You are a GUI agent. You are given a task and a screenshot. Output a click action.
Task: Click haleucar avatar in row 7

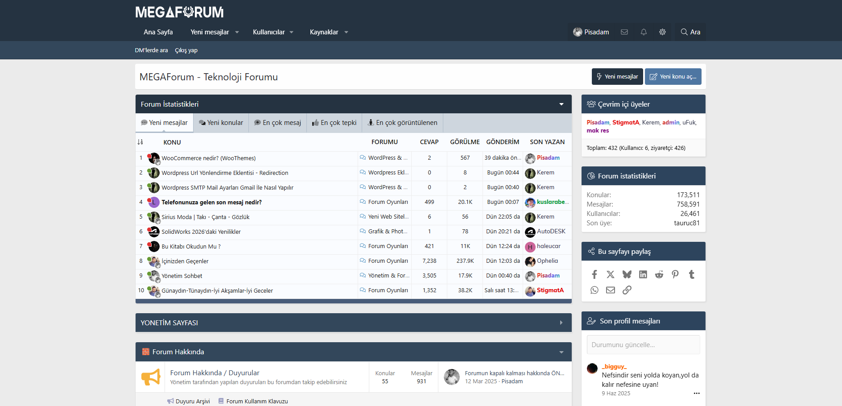tap(530, 247)
